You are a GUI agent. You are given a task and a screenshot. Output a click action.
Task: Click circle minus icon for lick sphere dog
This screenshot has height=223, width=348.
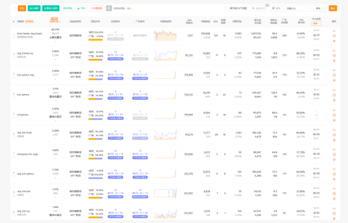tap(334, 75)
